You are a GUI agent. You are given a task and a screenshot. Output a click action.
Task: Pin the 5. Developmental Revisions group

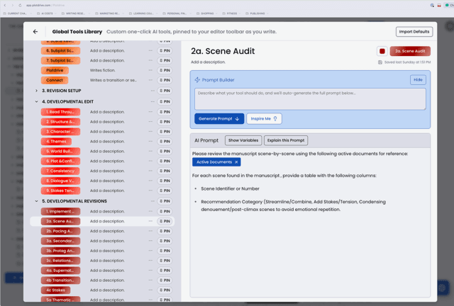tap(164, 201)
